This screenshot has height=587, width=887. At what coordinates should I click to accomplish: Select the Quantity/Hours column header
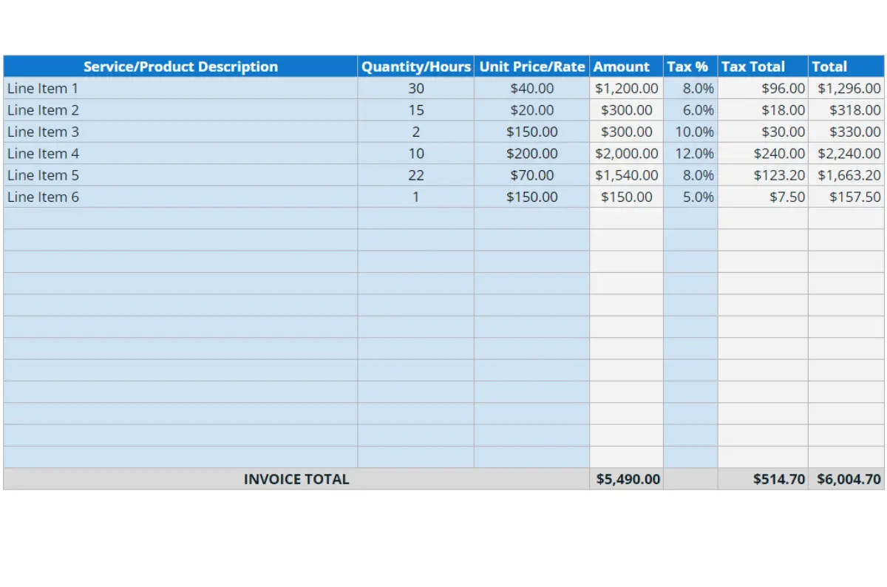[x=415, y=67]
